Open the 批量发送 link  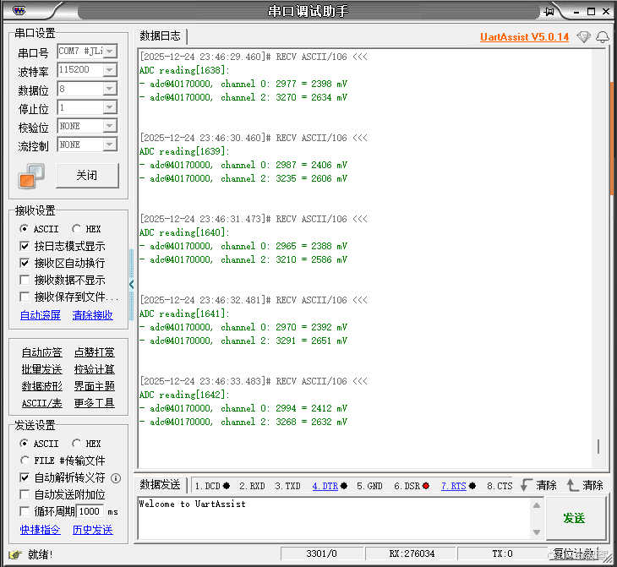point(41,369)
